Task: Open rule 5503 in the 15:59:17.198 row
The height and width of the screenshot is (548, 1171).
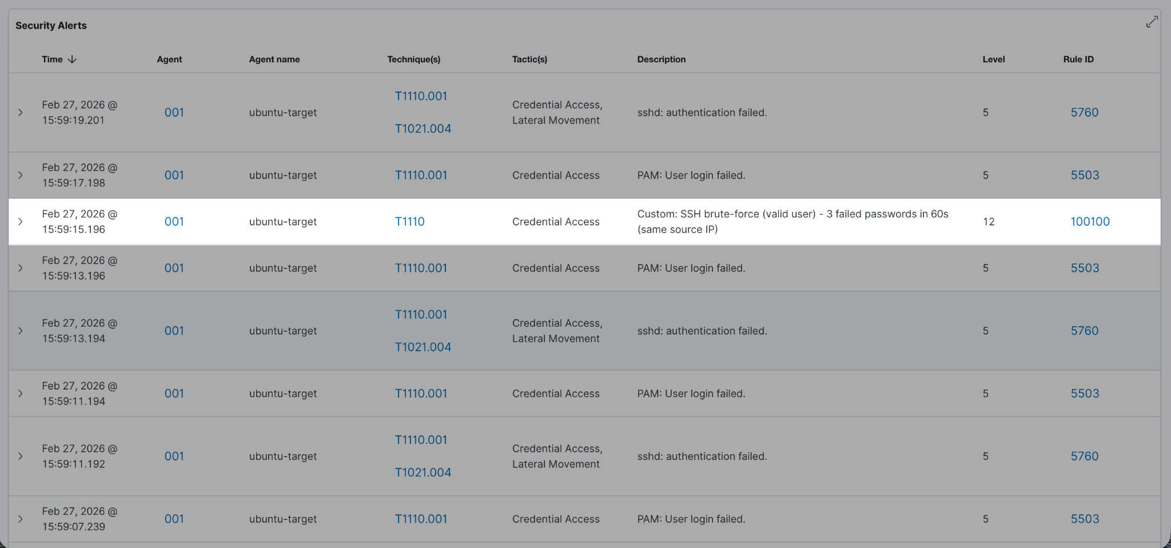Action: (x=1085, y=176)
